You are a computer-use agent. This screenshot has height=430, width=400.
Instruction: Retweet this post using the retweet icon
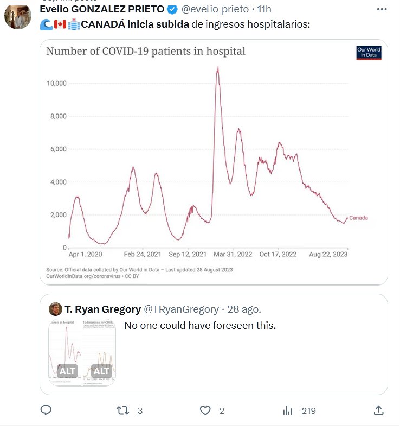pos(124,410)
